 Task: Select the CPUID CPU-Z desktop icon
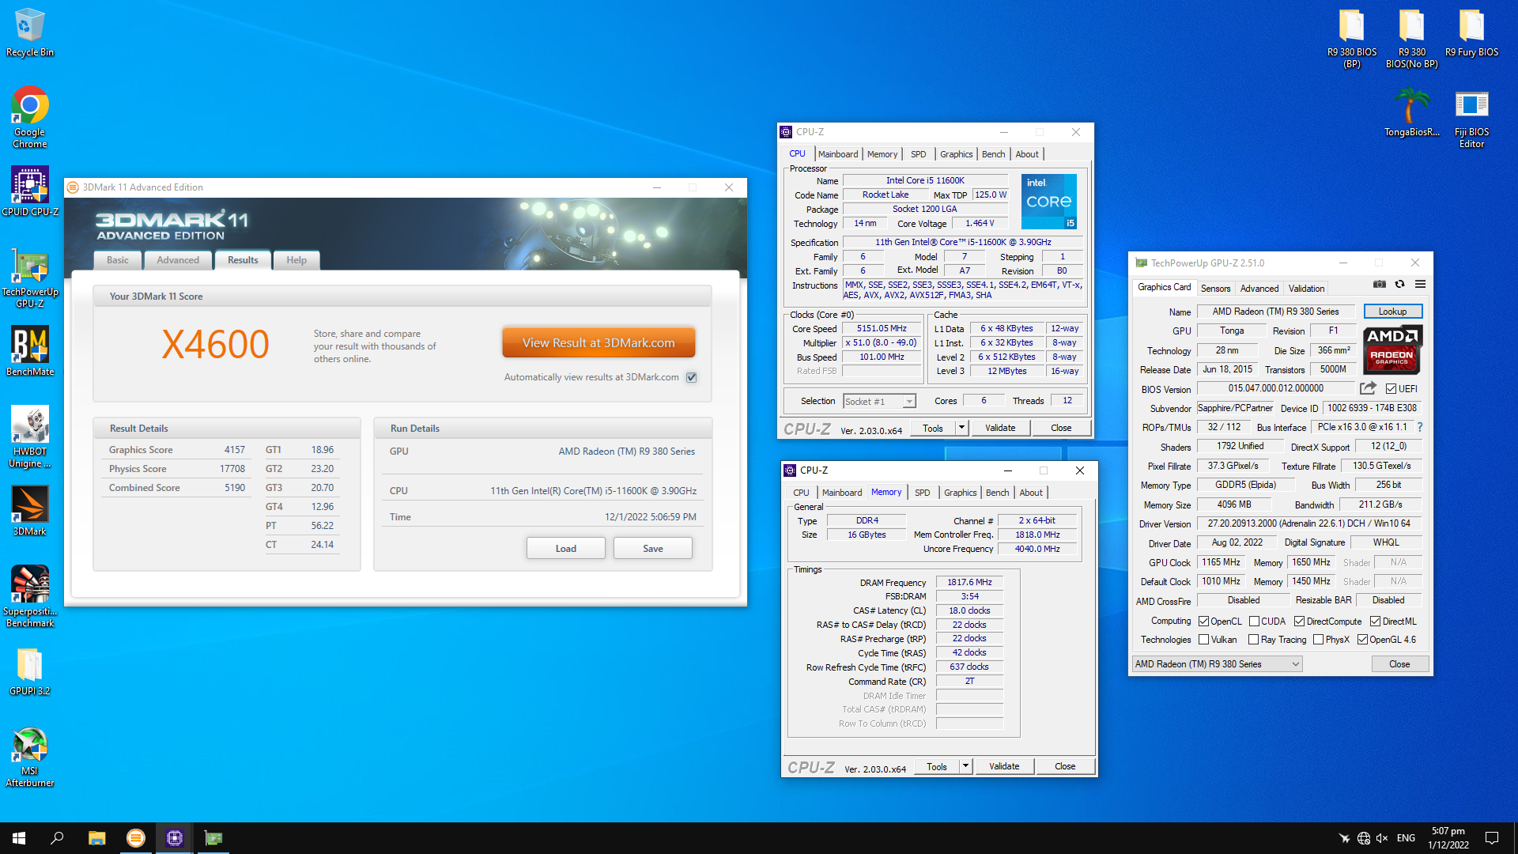(x=30, y=191)
